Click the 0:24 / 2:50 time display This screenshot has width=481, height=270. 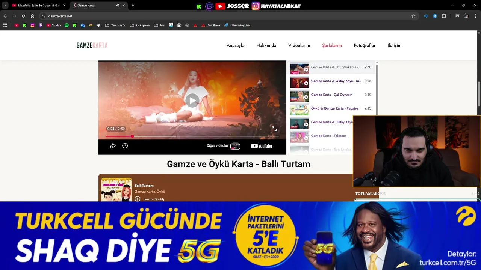(x=116, y=129)
